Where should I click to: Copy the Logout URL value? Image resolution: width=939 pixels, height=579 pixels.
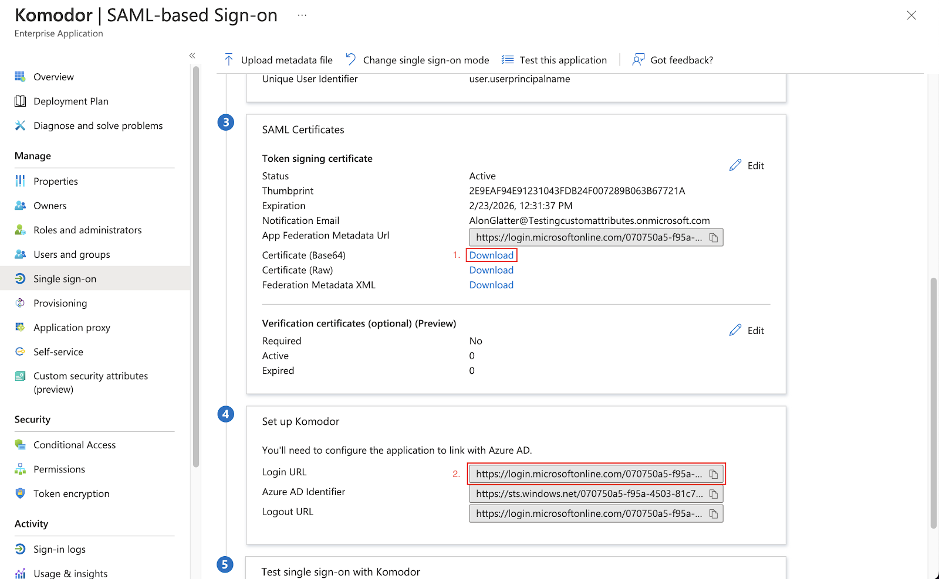point(714,514)
